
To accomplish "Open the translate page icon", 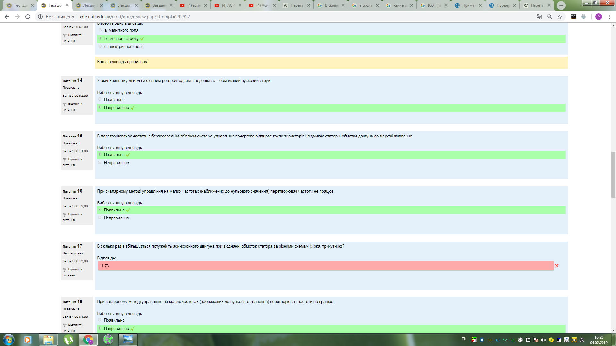I will (x=539, y=17).
